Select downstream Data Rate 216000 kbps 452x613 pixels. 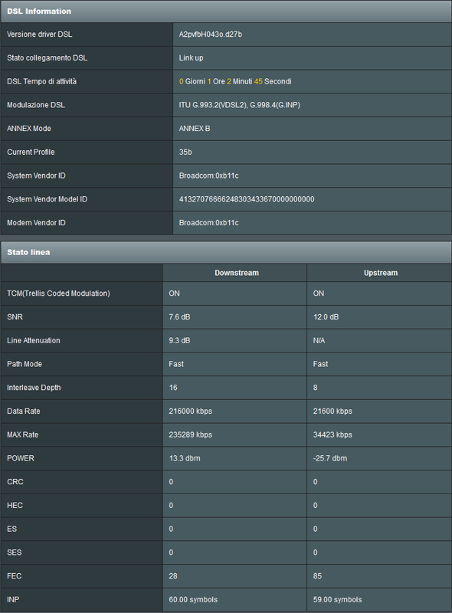tap(191, 411)
